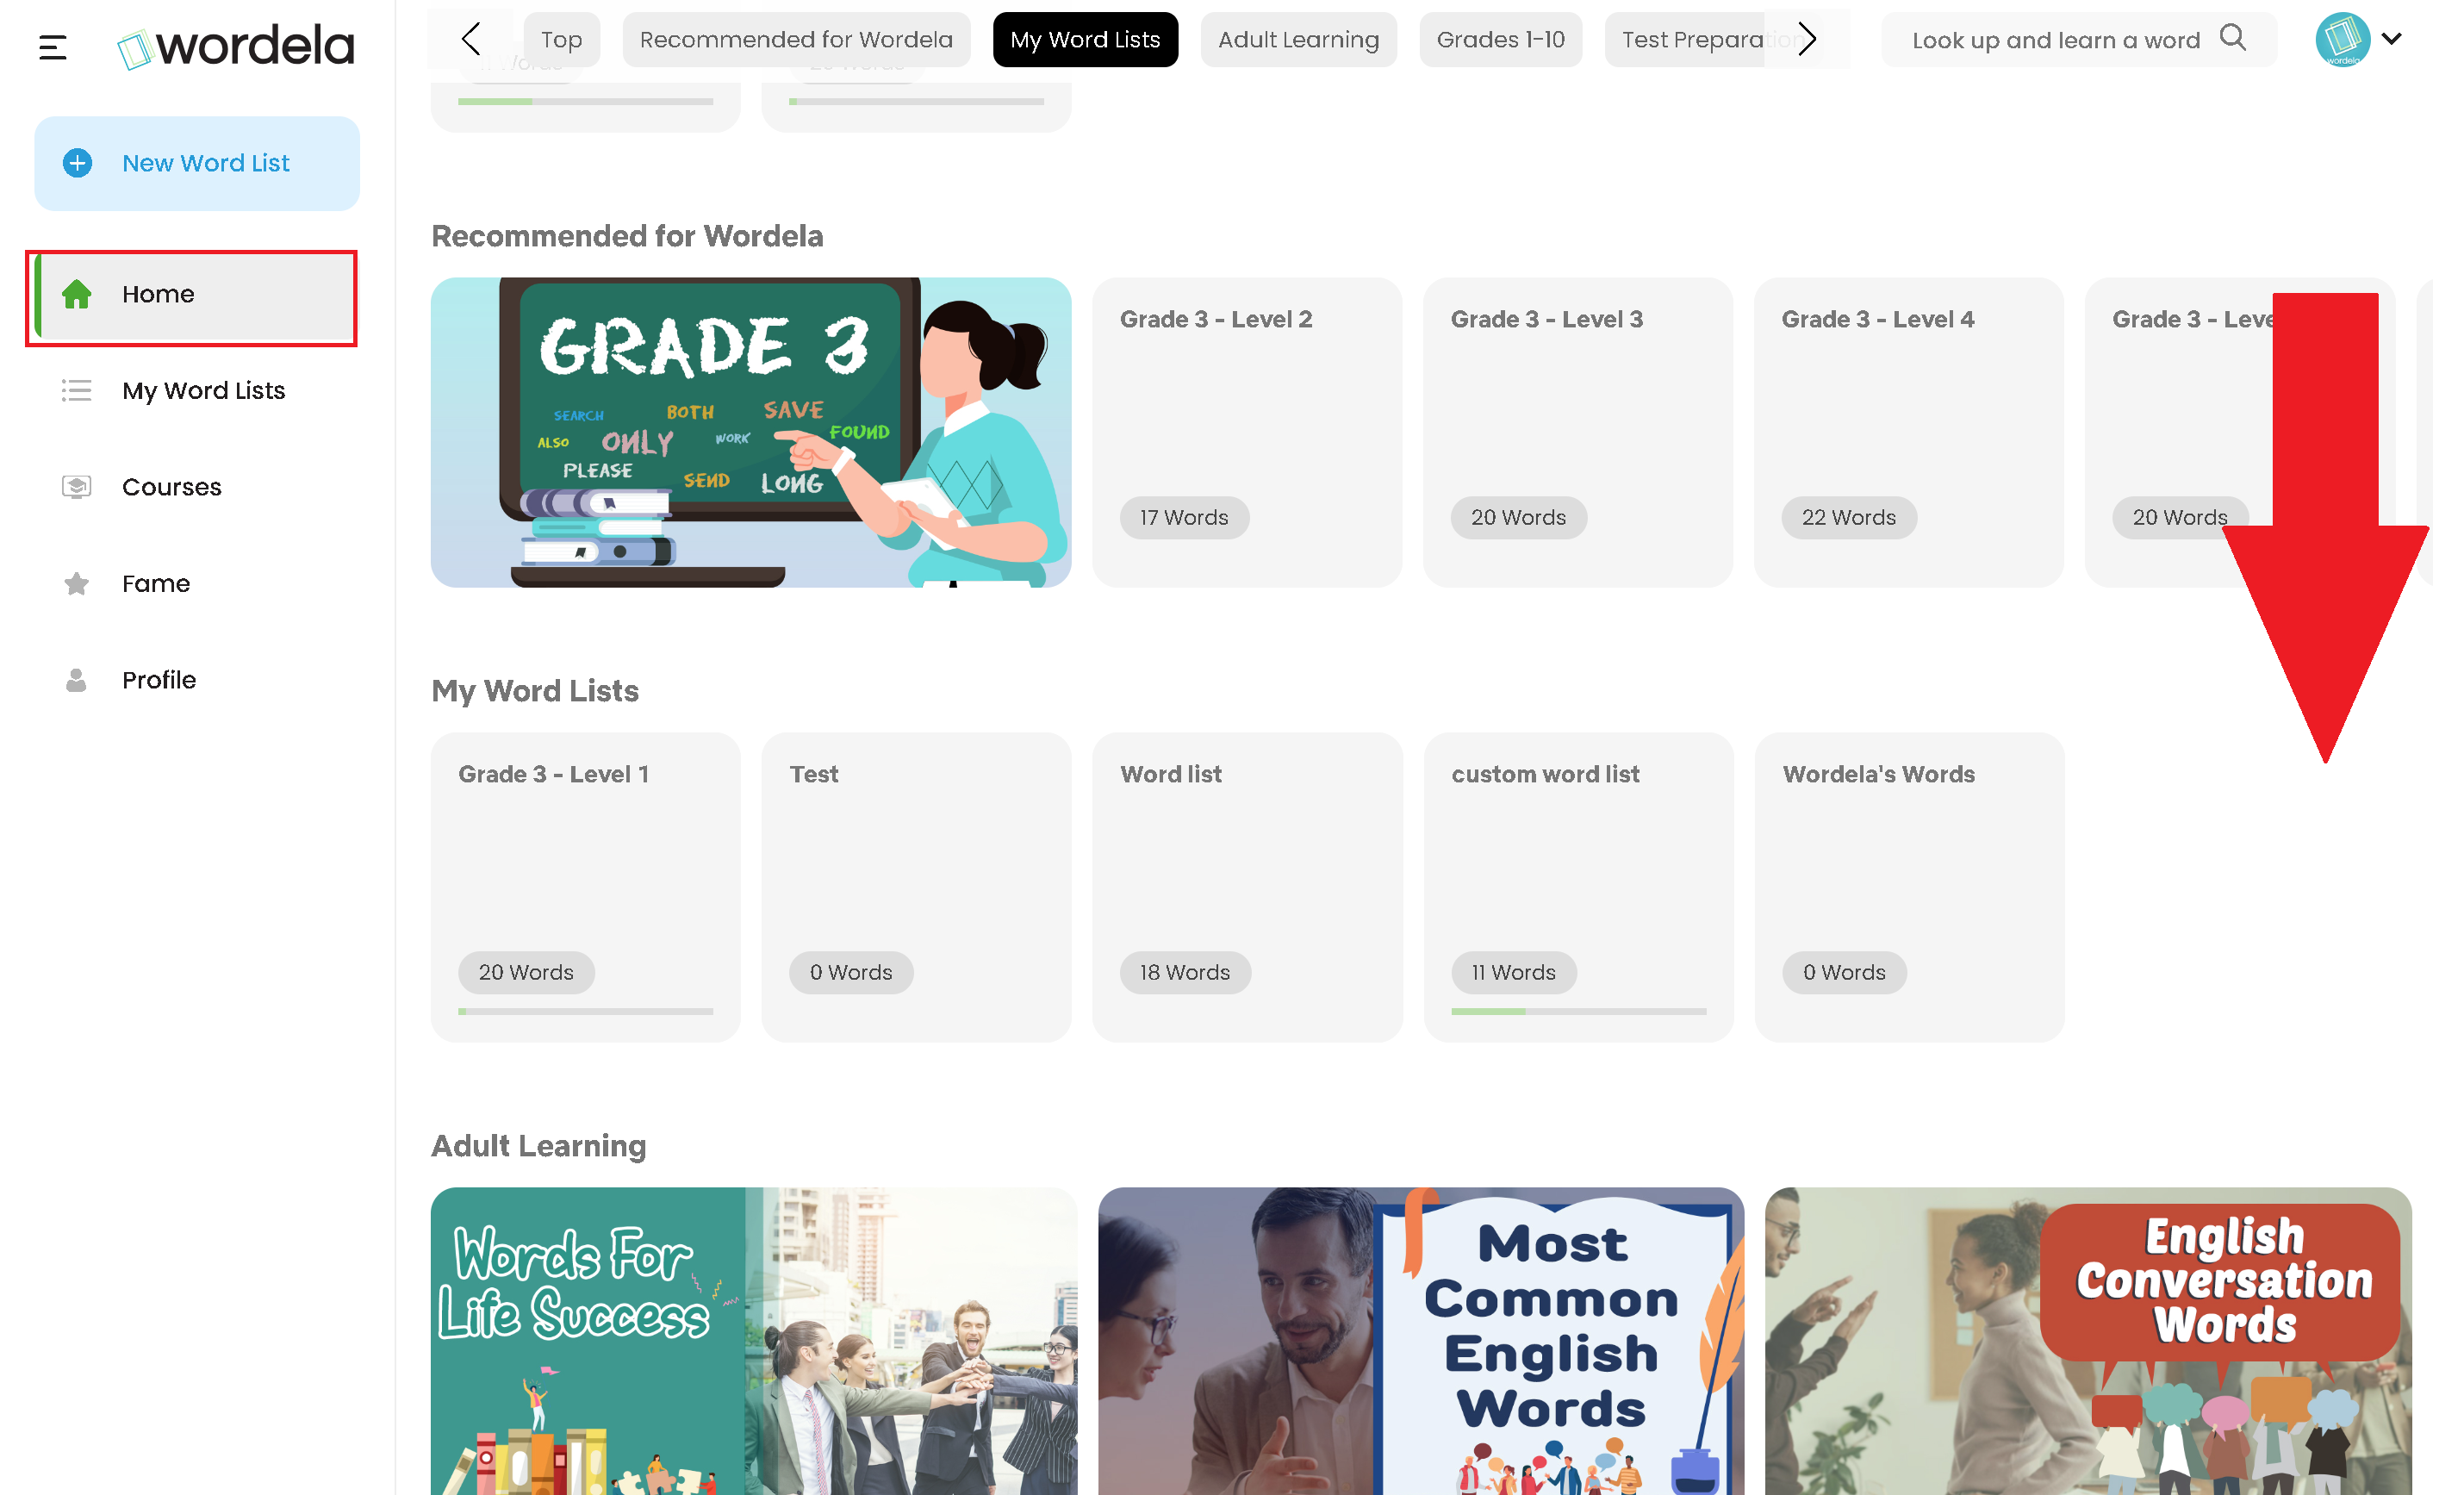The height and width of the screenshot is (1495, 2464).
Task: Click the Grade 3 - Level 1 progress bar
Action: [585, 1011]
